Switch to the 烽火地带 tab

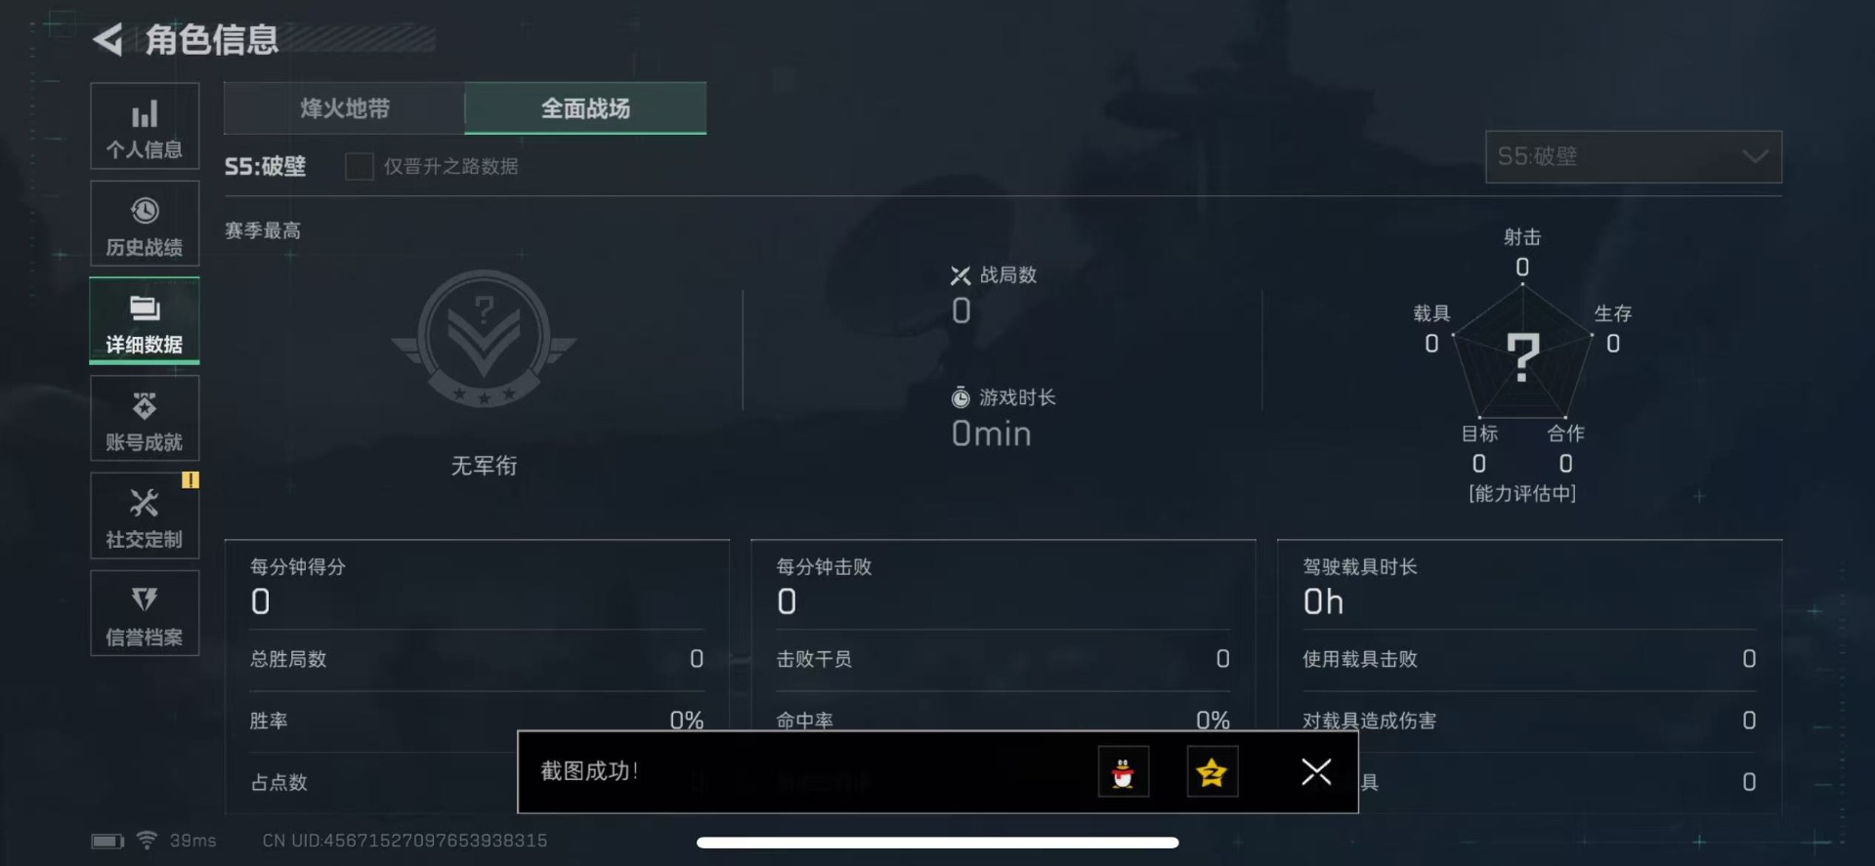pyautogui.click(x=344, y=108)
